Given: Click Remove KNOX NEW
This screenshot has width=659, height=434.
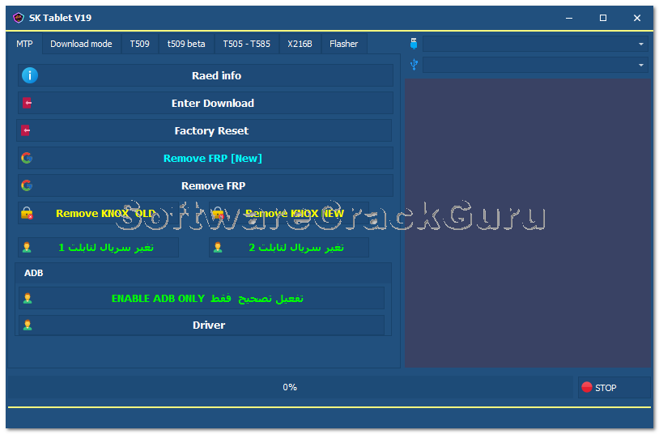Looking at the screenshot, I should point(289,213).
